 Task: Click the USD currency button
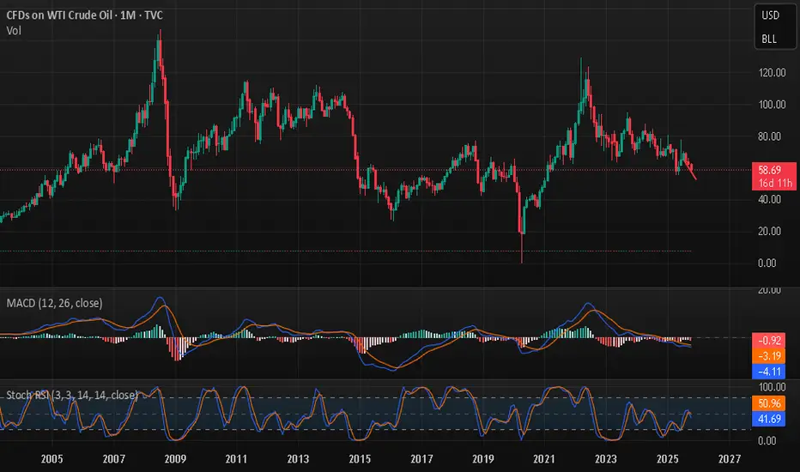(771, 15)
